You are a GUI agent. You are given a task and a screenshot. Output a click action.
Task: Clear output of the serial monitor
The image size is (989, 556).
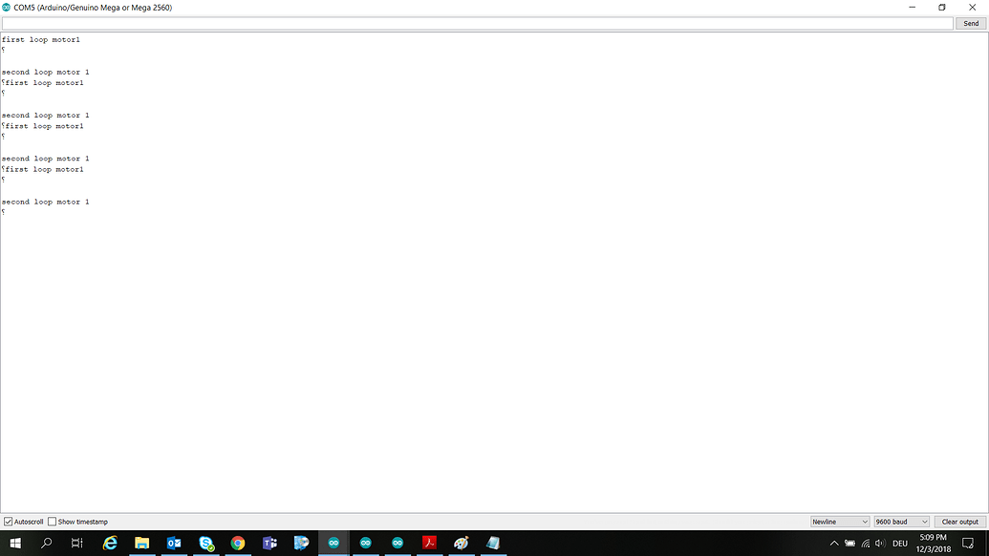[959, 521]
